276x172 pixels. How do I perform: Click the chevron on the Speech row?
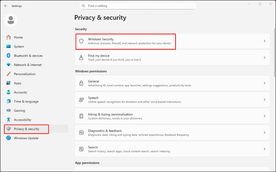click(x=264, y=99)
